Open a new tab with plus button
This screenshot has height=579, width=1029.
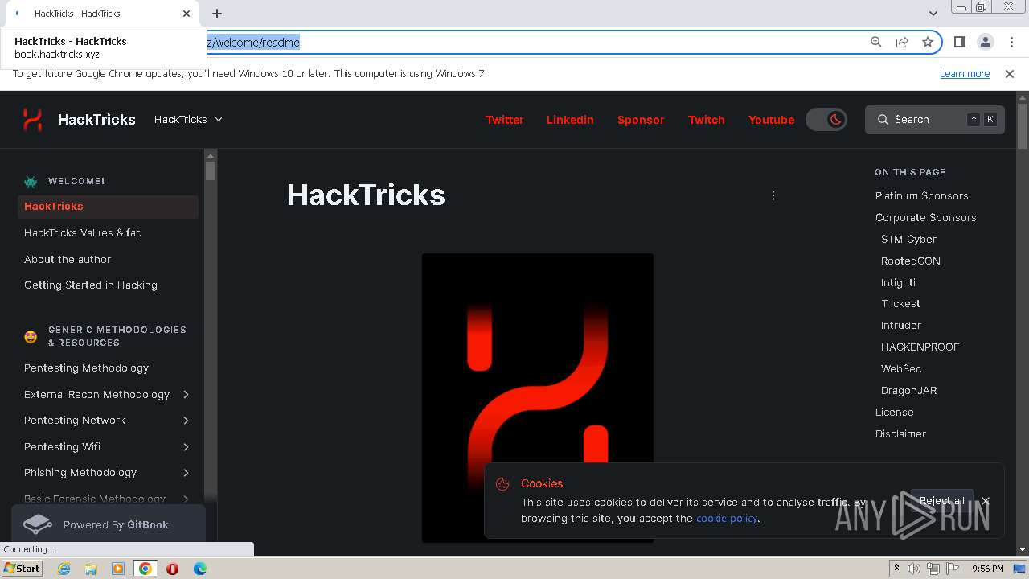pos(217,14)
